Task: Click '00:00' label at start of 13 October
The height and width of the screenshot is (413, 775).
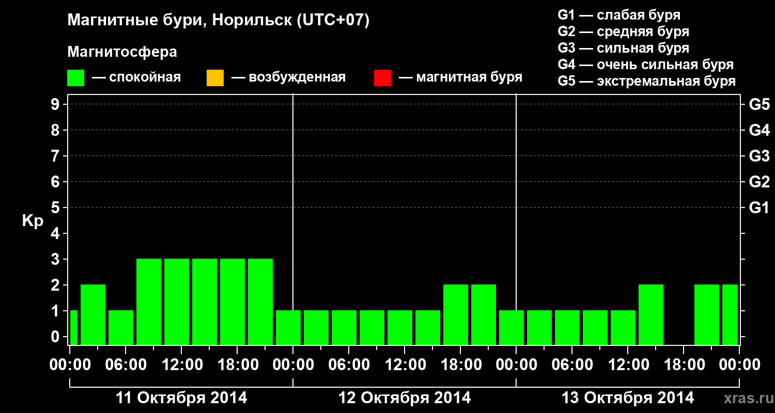Action: click(516, 364)
